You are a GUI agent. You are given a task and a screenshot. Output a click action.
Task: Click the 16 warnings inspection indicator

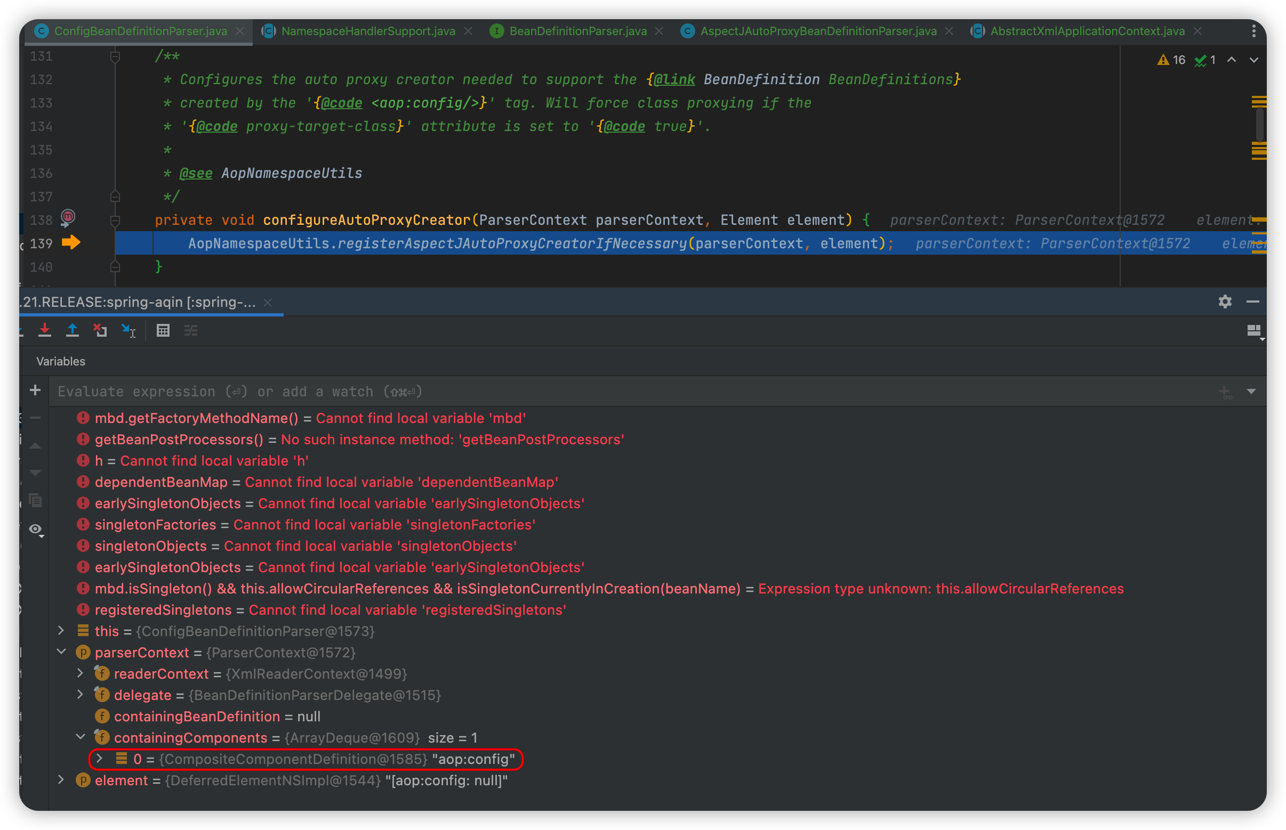(1172, 60)
